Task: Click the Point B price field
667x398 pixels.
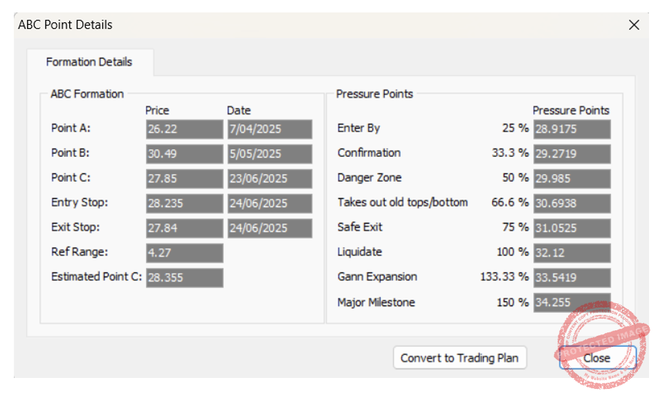Action: 184,154
